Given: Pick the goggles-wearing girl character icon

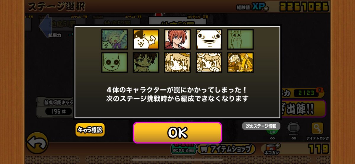Looking at the screenshot, I should click(209, 62).
